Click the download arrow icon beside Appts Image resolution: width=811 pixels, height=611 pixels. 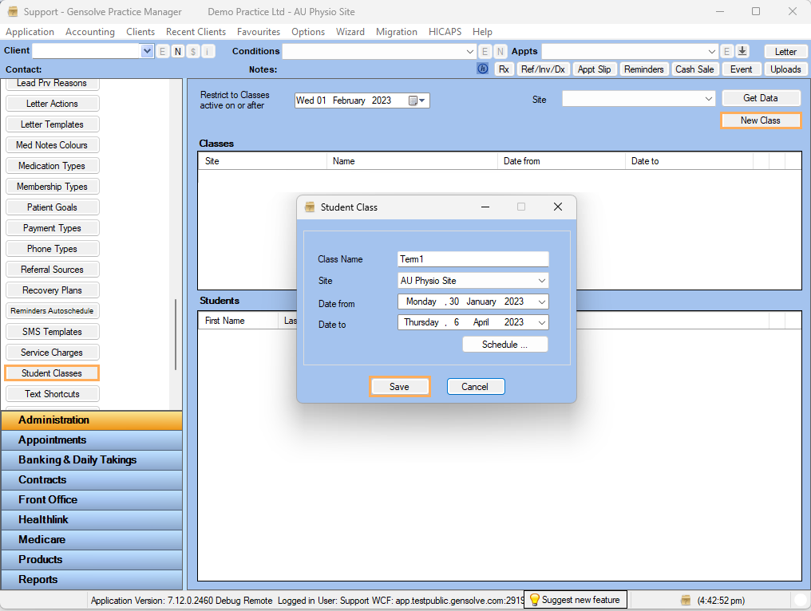(742, 51)
